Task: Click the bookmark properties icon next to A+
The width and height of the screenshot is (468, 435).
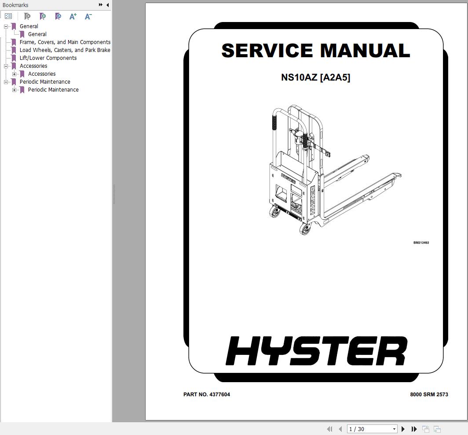Action: click(58, 16)
